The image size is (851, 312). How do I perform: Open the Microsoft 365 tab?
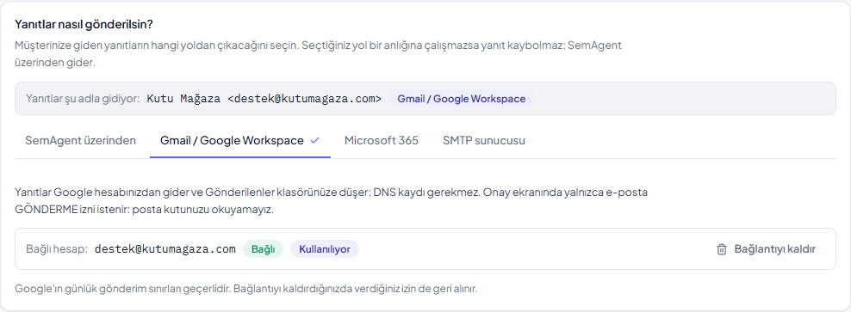tap(381, 140)
